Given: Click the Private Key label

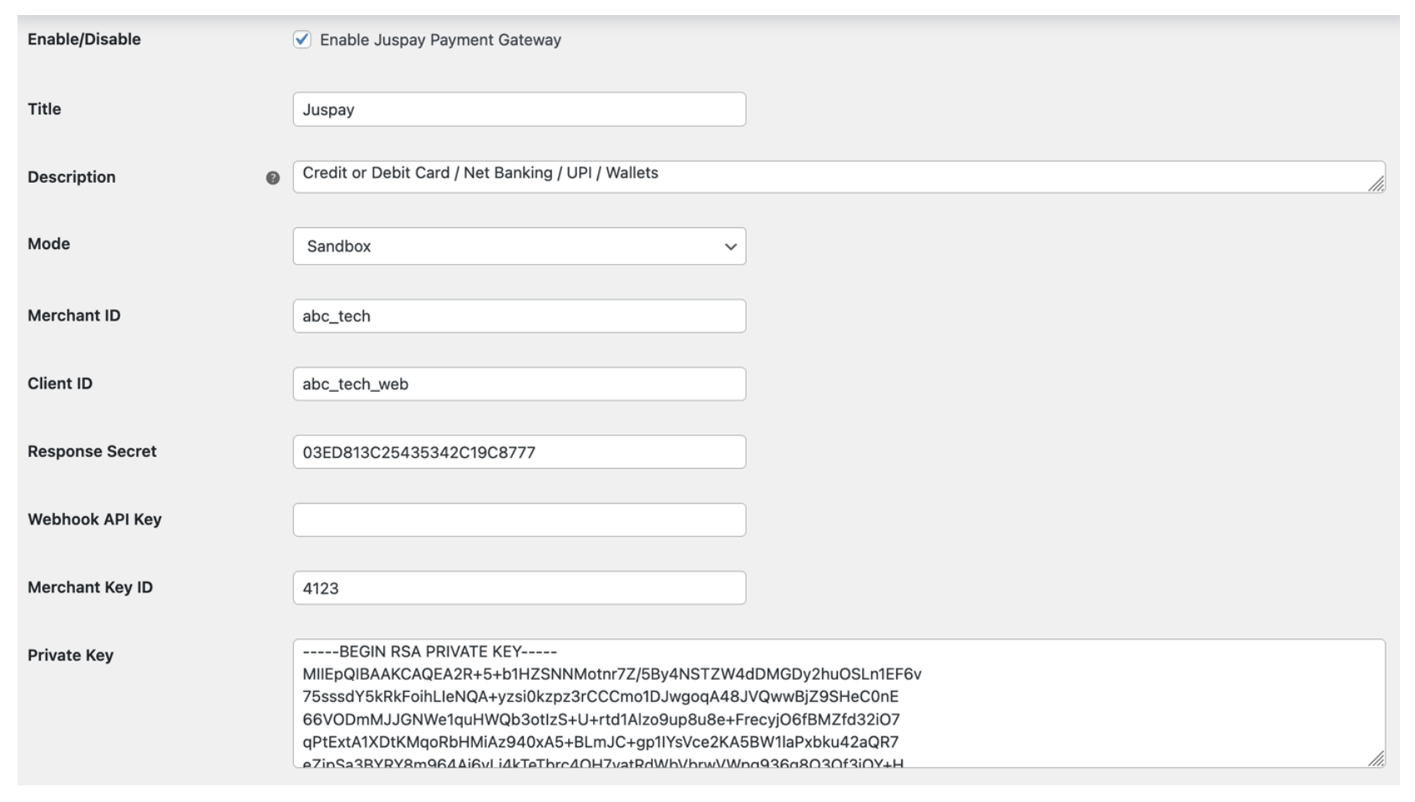Looking at the screenshot, I should (70, 655).
